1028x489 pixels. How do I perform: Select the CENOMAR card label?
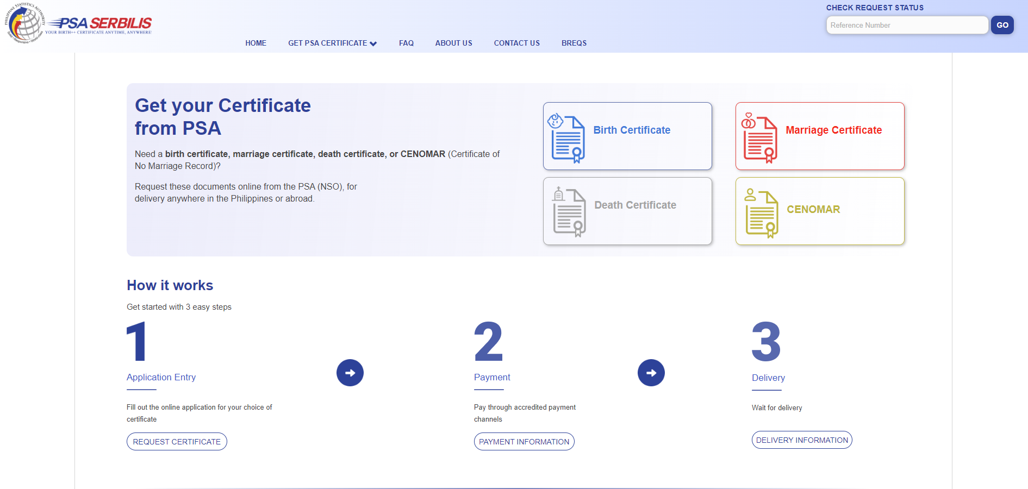click(x=813, y=209)
